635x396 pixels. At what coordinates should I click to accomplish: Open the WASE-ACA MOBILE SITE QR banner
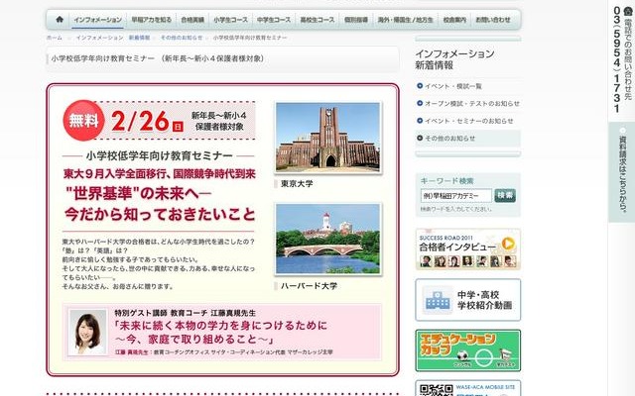[x=467, y=388]
